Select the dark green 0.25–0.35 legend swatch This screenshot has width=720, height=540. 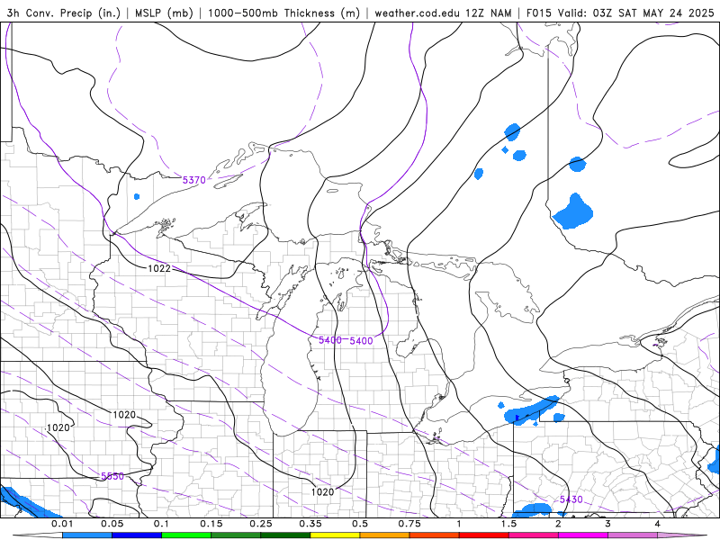(285, 535)
